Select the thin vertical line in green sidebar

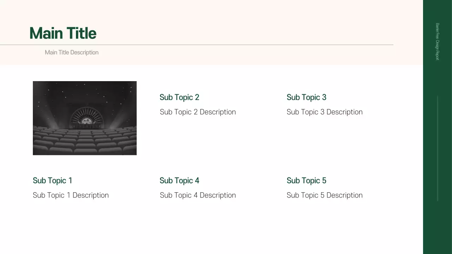[x=438, y=148]
